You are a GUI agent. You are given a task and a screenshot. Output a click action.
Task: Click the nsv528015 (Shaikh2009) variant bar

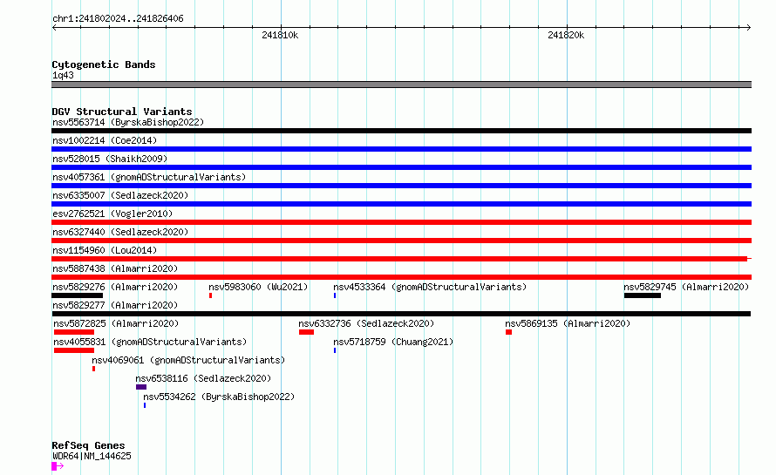pos(401,167)
